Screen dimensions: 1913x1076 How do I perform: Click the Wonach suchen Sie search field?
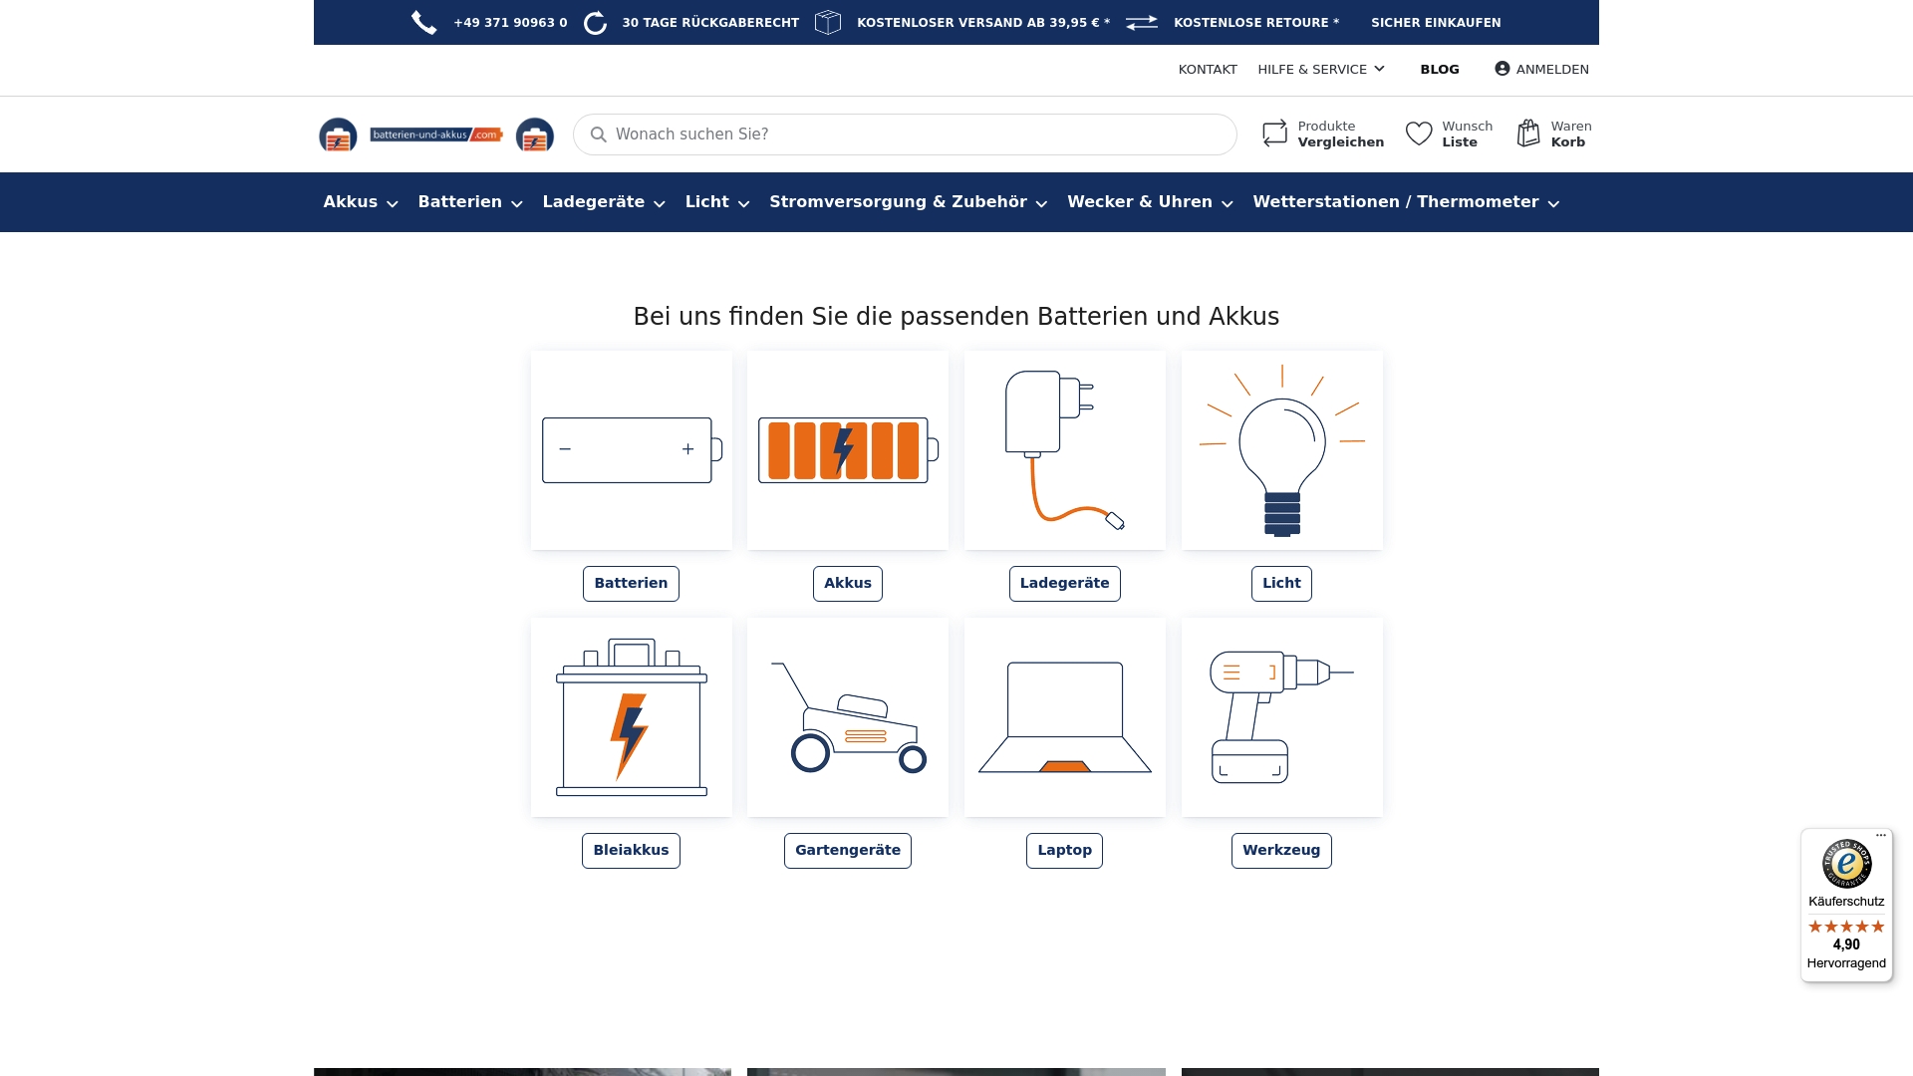click(x=903, y=134)
